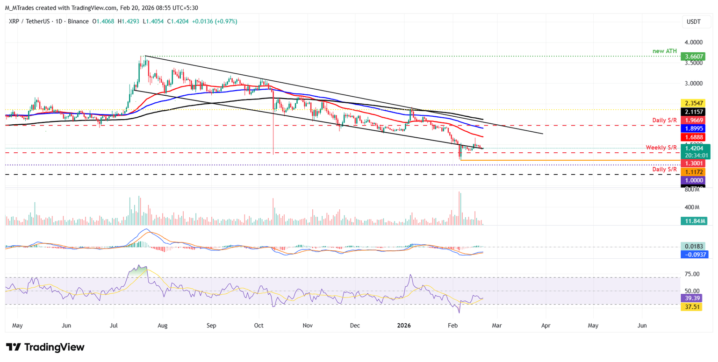Click the red 1.6888 moving average label
Screen dimensions: 718x362
(x=695, y=137)
